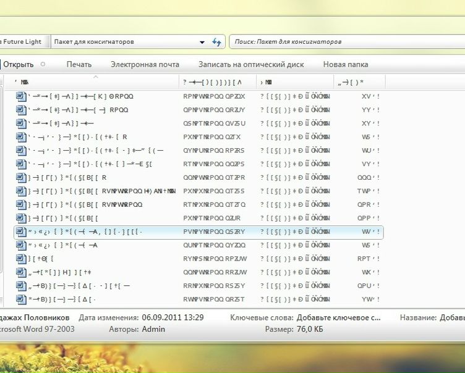Choose Печать in the command bar
The width and height of the screenshot is (465, 373).
tap(79, 64)
